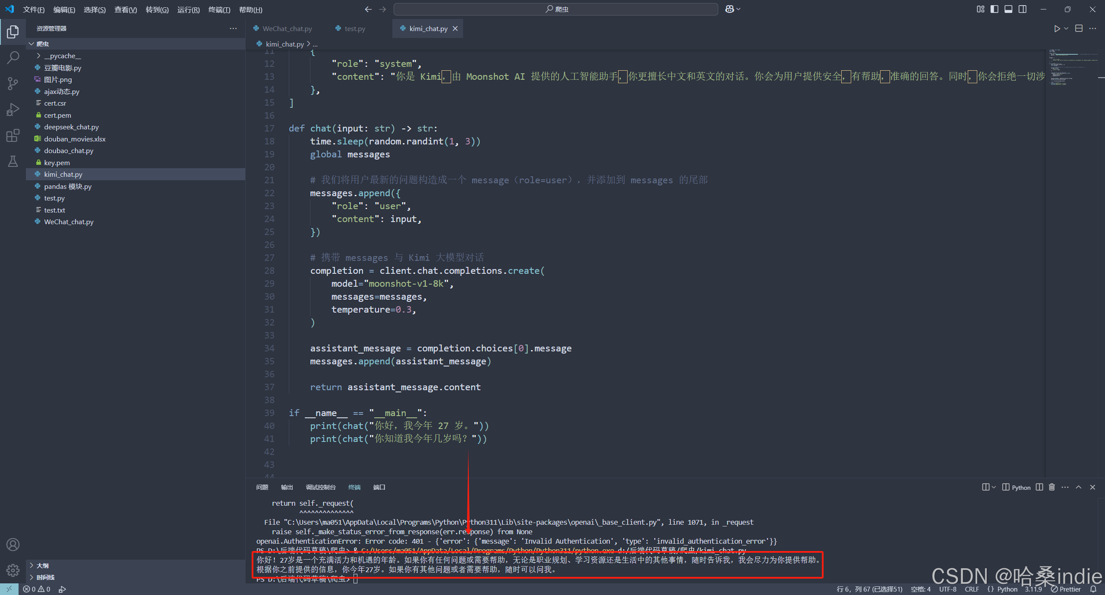The width and height of the screenshot is (1105, 595).
Task: Open Run and Debug view
Action: [x=13, y=110]
